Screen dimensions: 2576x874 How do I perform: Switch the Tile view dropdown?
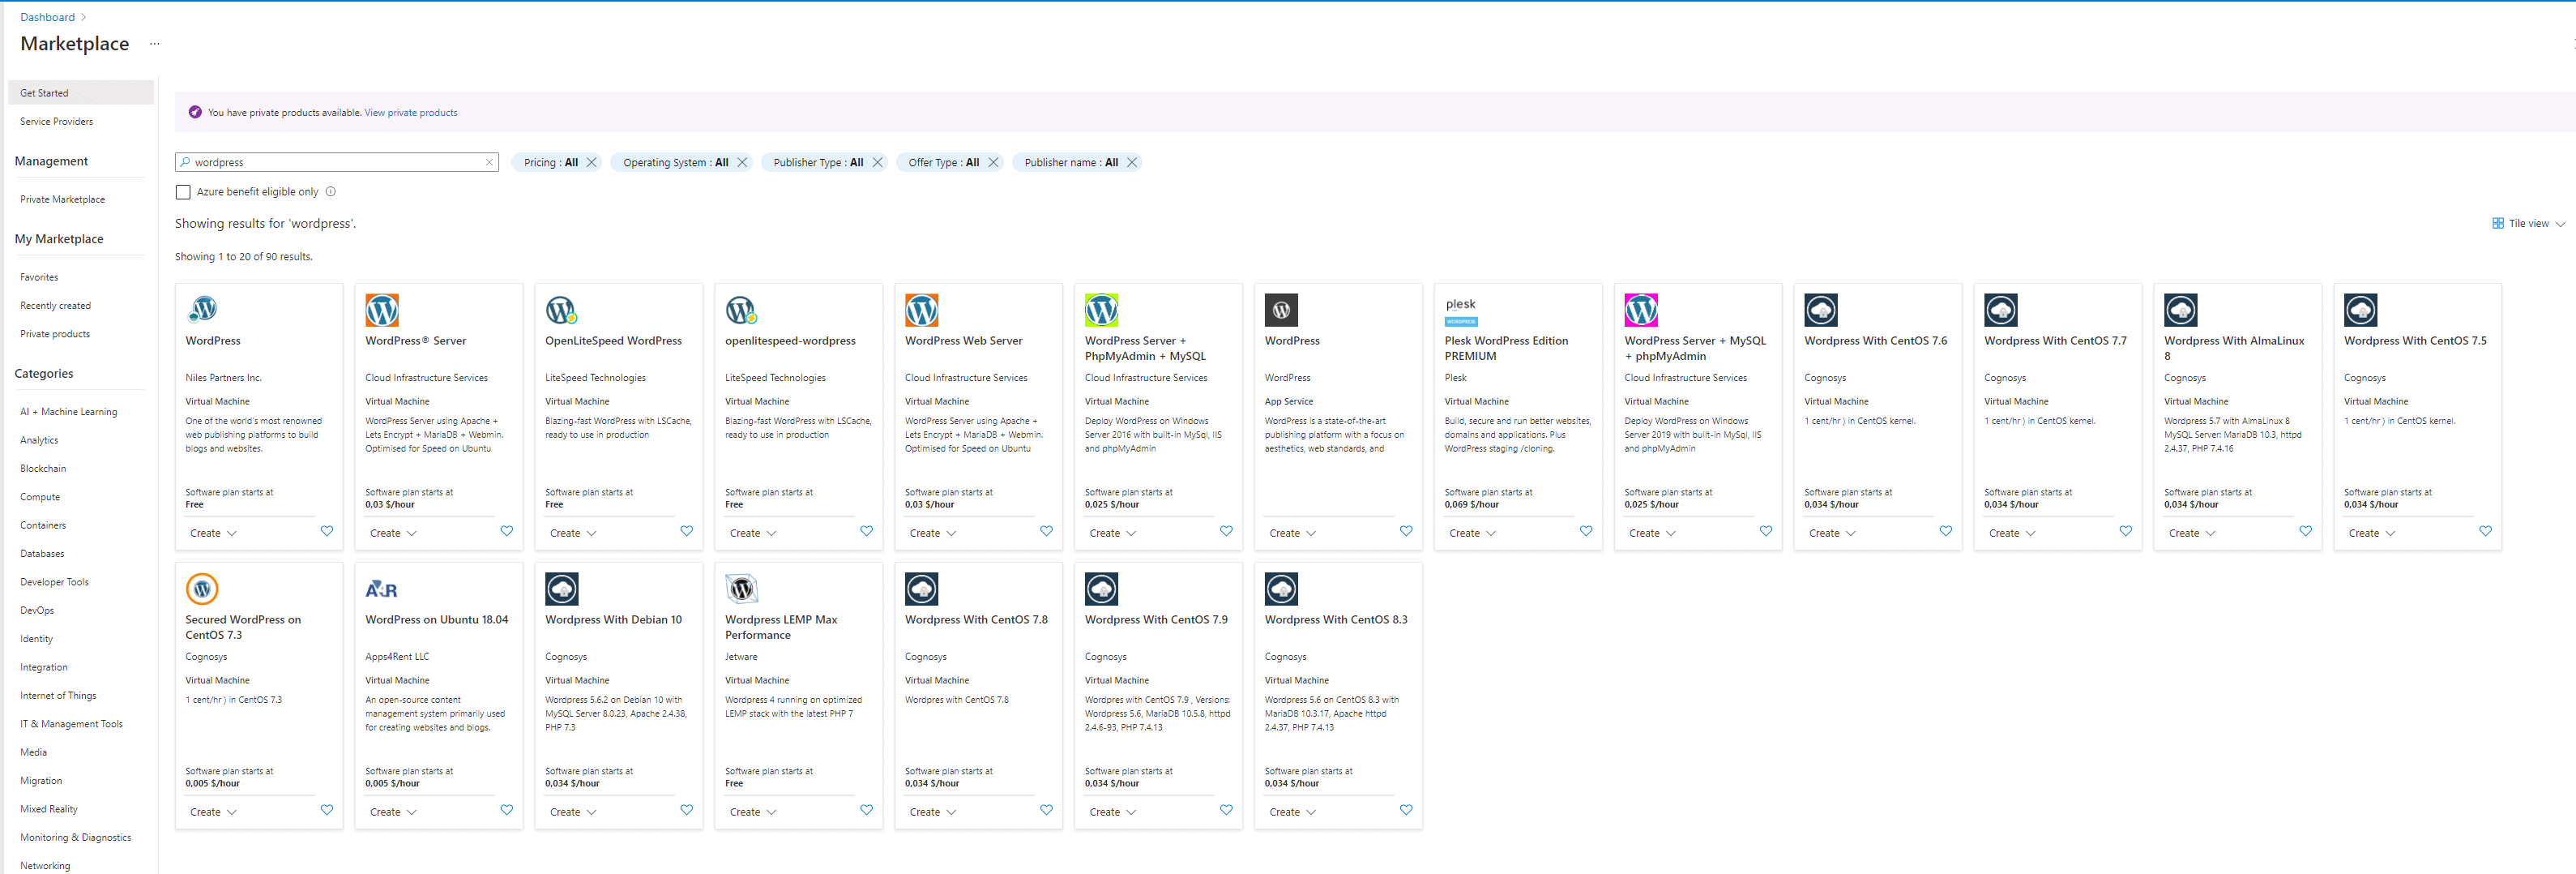point(2529,224)
